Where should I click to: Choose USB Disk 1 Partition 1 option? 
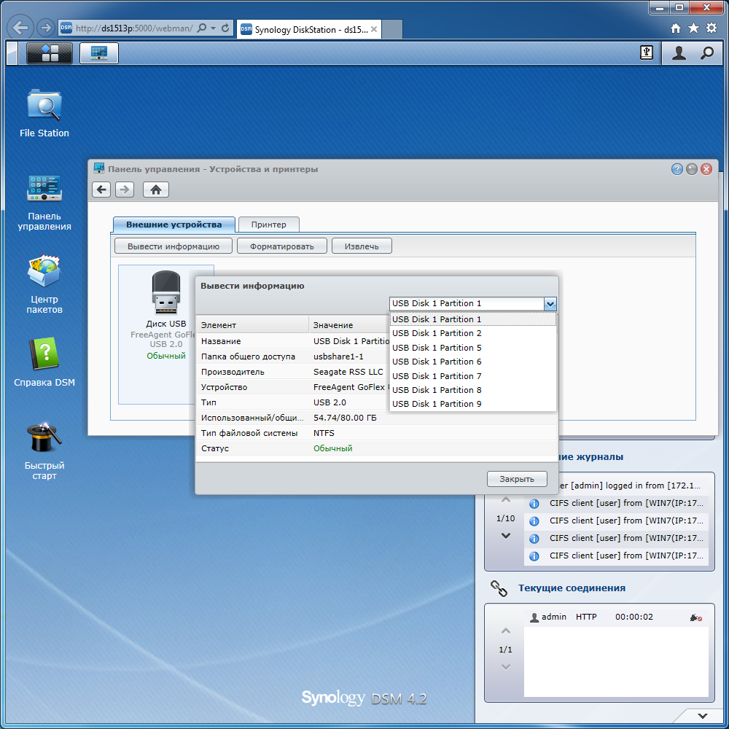[473, 319]
